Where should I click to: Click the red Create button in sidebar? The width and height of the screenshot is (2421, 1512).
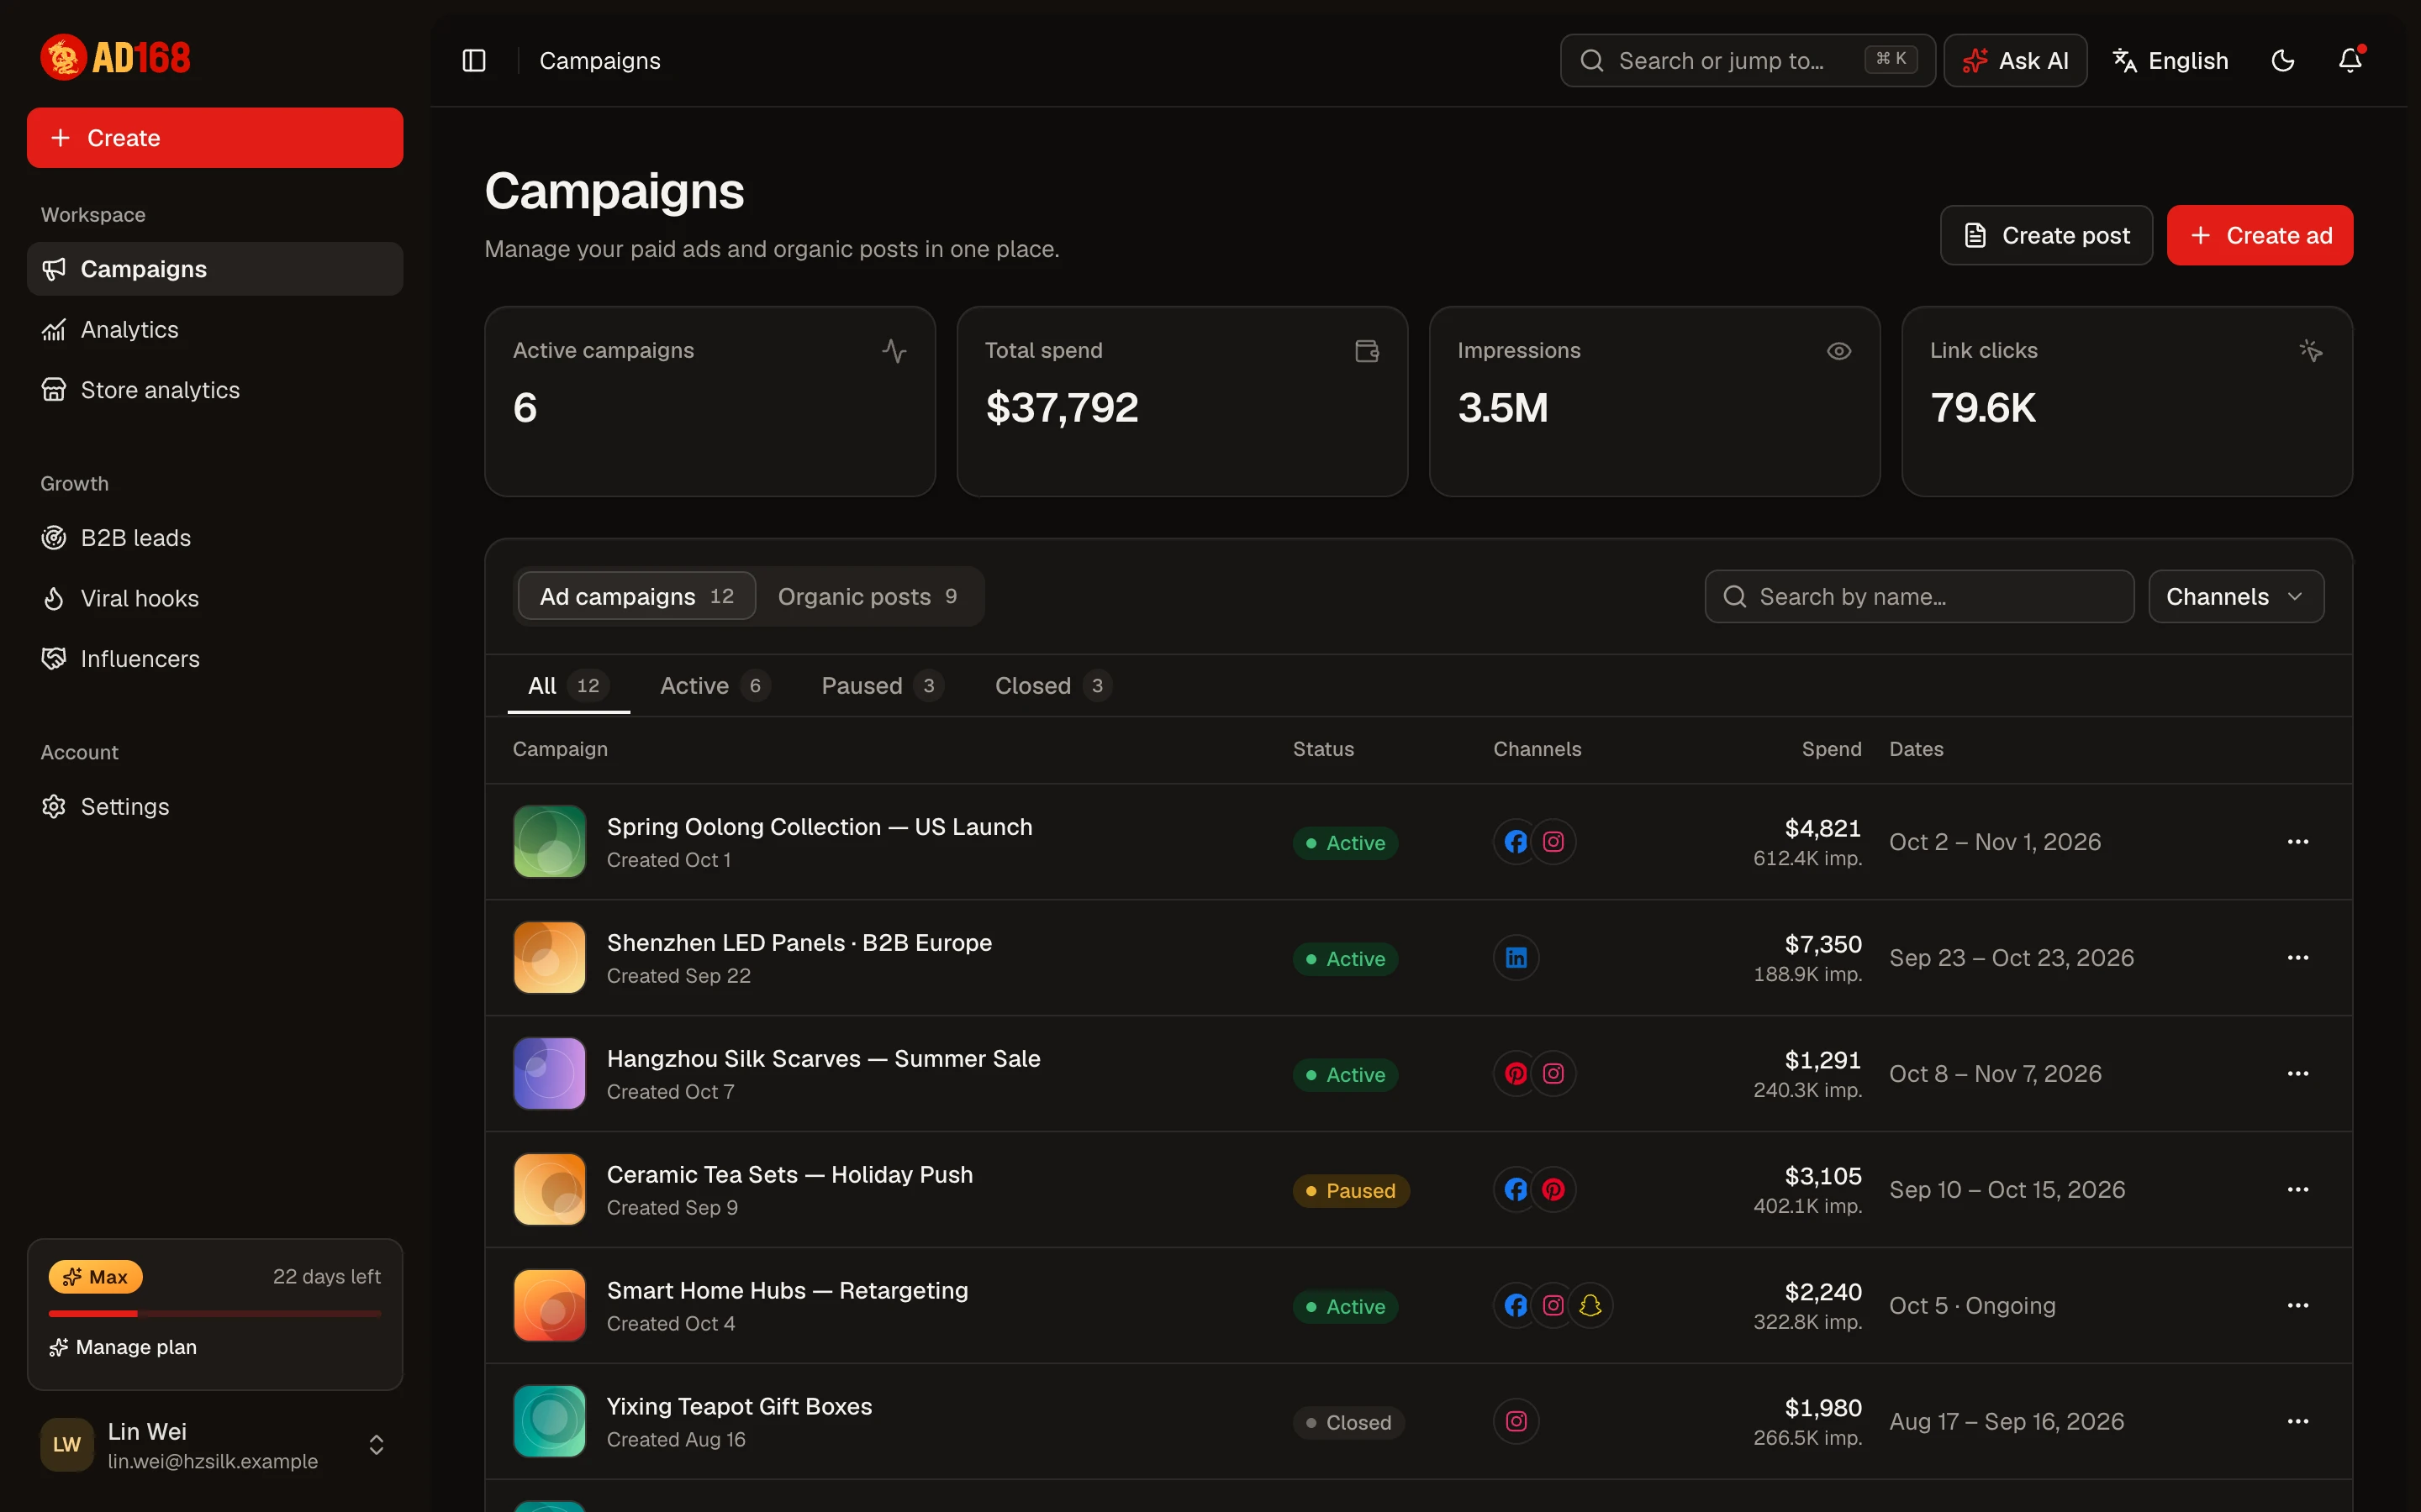(215, 138)
